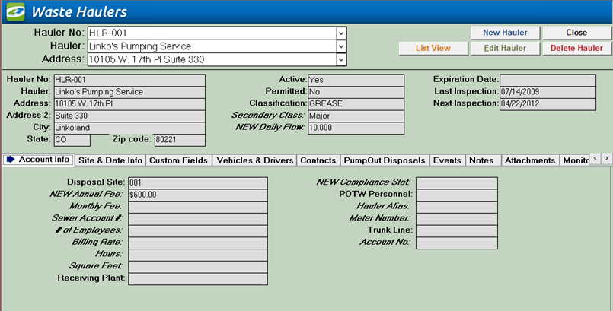
Task: Click Edit Hauler button
Action: pyautogui.click(x=505, y=49)
